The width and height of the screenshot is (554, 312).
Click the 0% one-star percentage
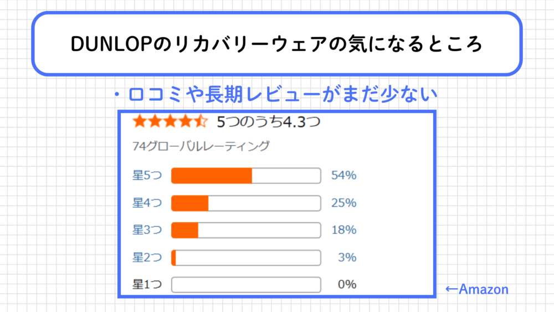347,285
